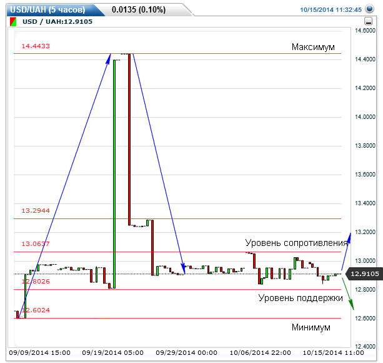Click the 14.4000 axis value
The image size is (383, 363).
(365, 59)
